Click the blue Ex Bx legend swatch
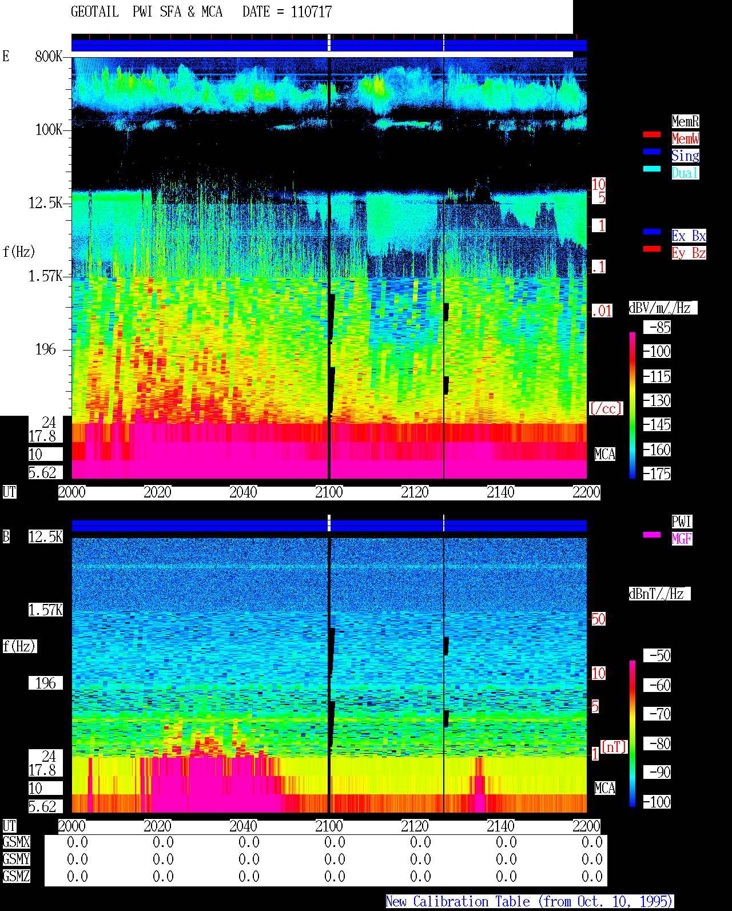732x911 pixels. coord(652,232)
